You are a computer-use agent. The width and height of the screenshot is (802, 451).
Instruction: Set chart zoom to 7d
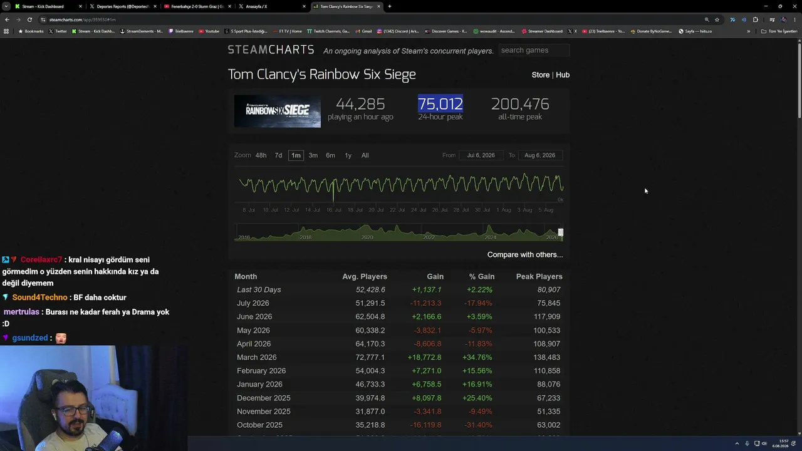click(278, 155)
